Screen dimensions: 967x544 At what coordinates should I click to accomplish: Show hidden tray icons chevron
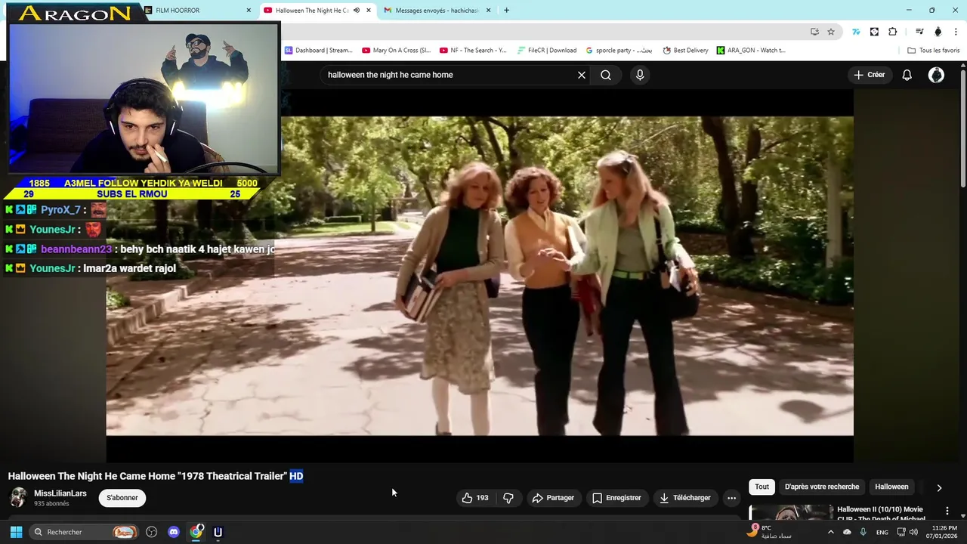[x=831, y=532]
